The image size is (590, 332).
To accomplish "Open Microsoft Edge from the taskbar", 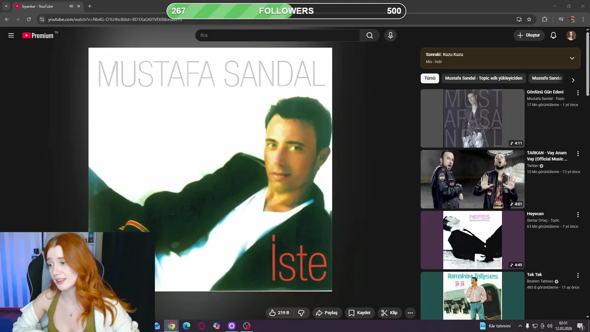I will point(186,326).
